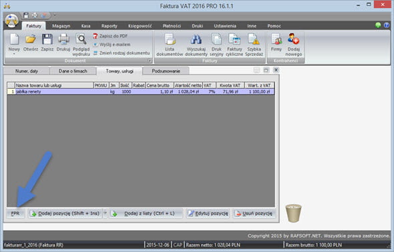Click the trash bin icon
The image size is (394, 252).
coord(293,213)
